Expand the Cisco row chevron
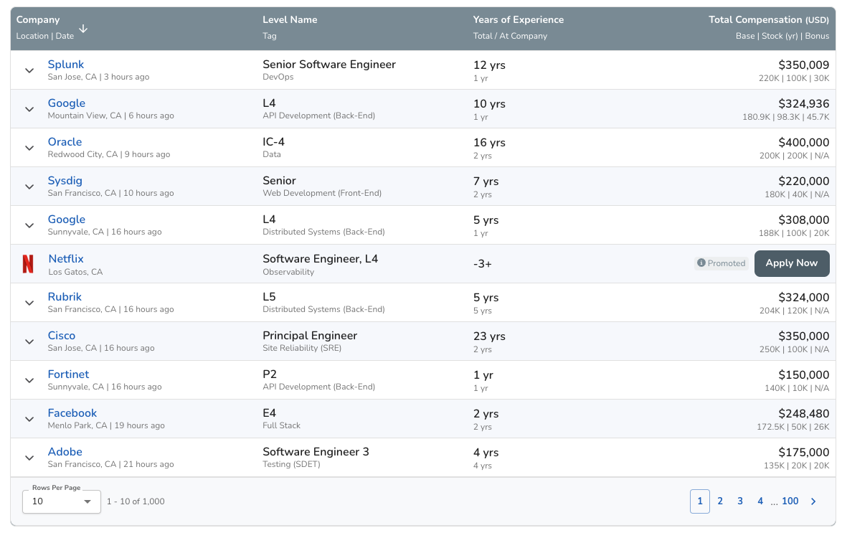The image size is (842, 533). 29,341
